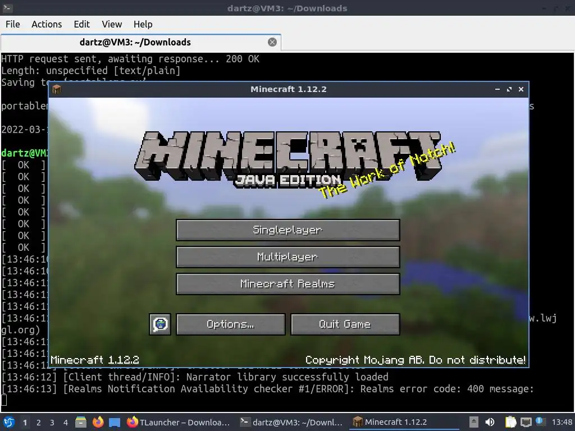The width and height of the screenshot is (575, 431).
Task: Switch to TLauncher – Download Firefox taskbar window
Action: click(x=178, y=422)
